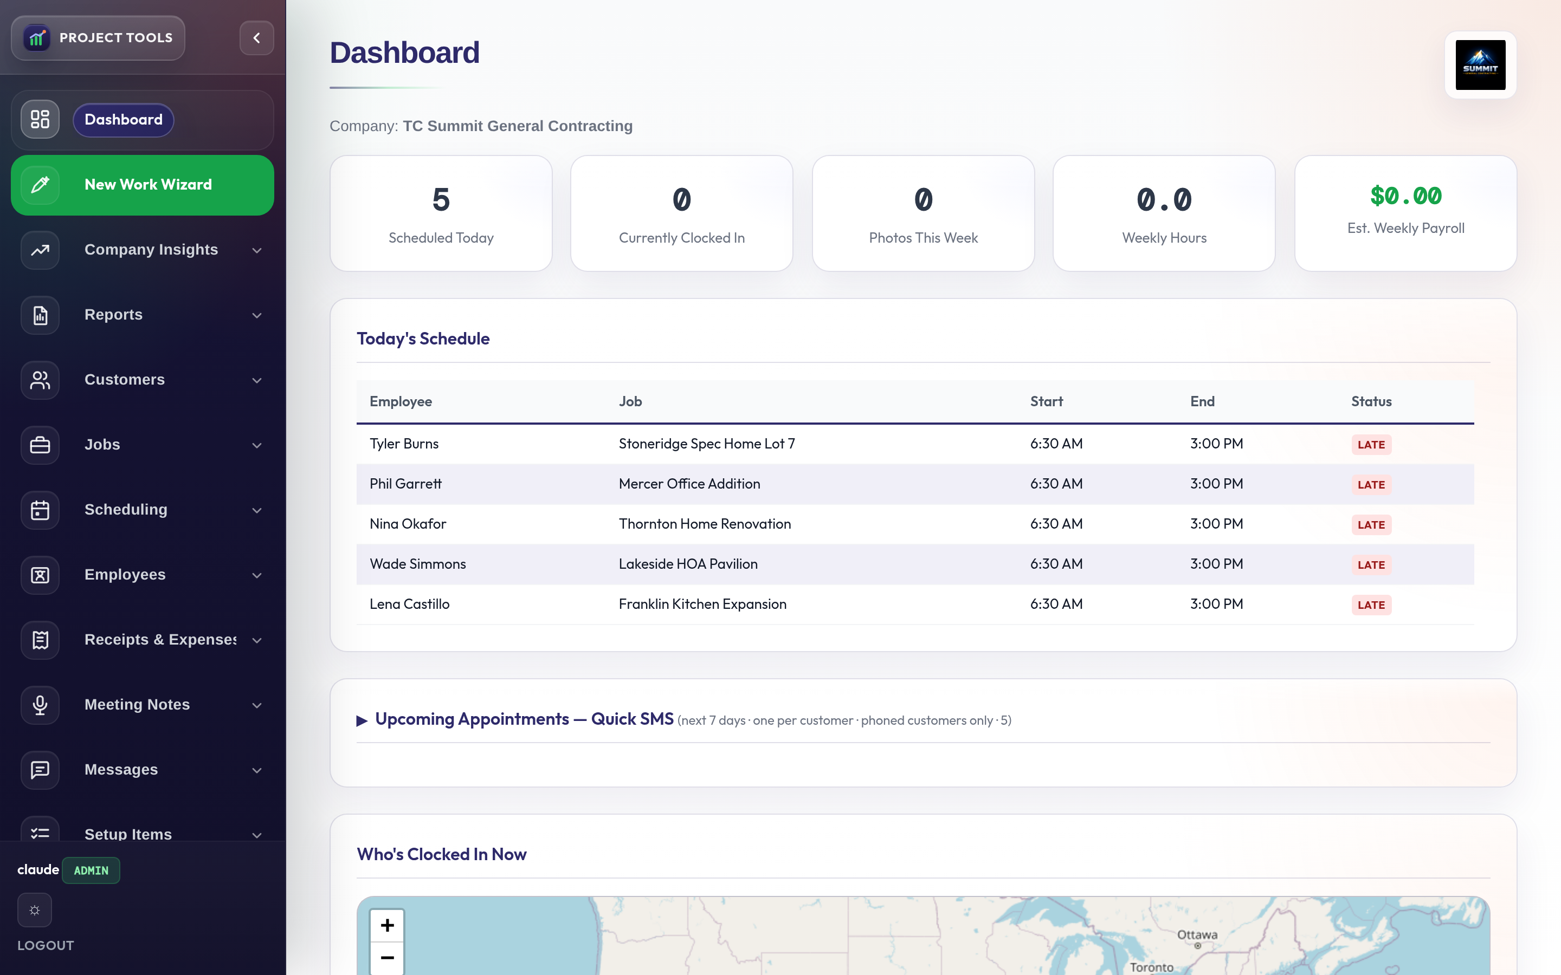The height and width of the screenshot is (975, 1561).
Task: Zoom out on the map
Action: (x=387, y=958)
